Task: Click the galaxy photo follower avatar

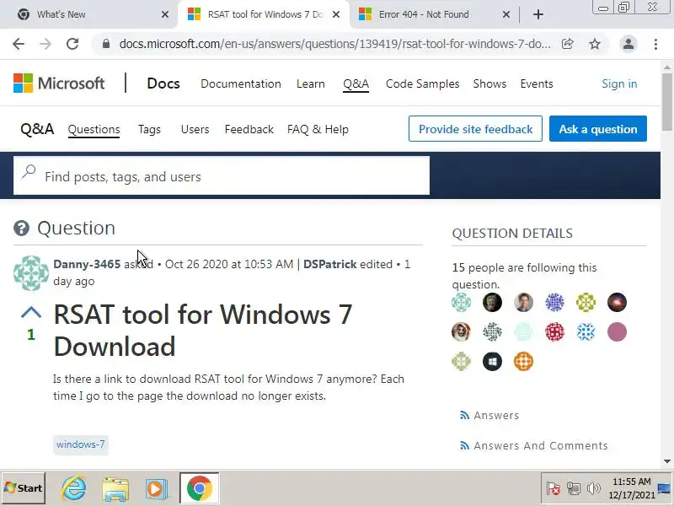Action: coord(617,302)
